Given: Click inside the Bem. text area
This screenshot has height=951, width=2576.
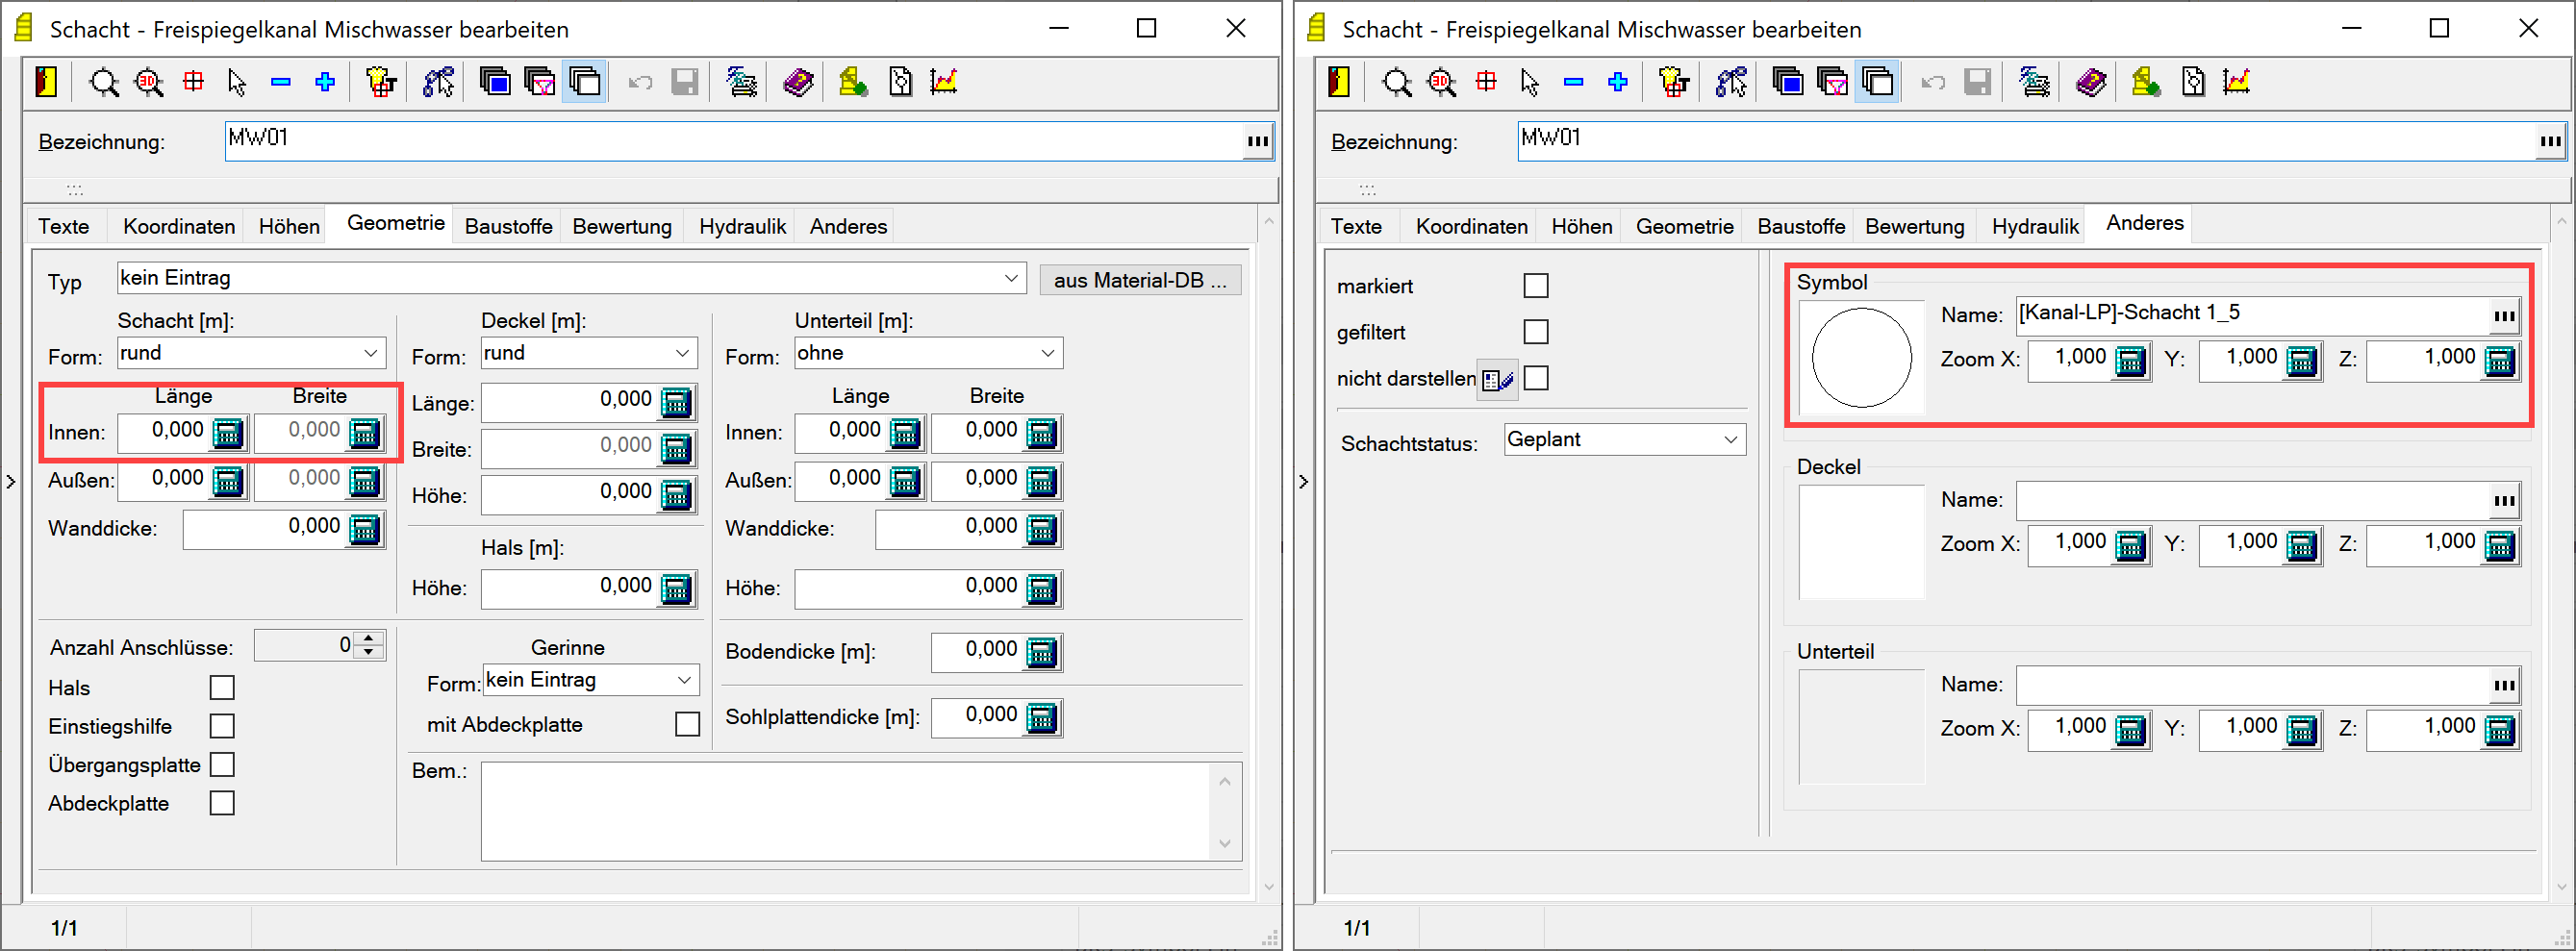Looking at the screenshot, I should 845,810.
